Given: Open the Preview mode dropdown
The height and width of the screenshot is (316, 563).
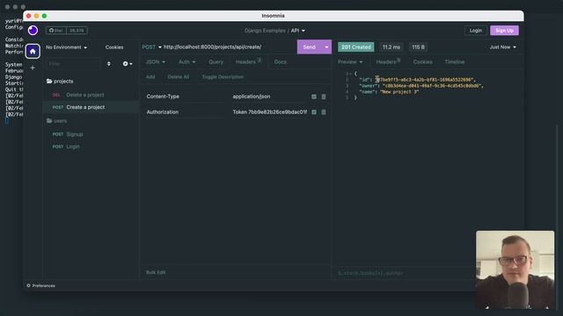Looking at the screenshot, I should (x=350, y=62).
